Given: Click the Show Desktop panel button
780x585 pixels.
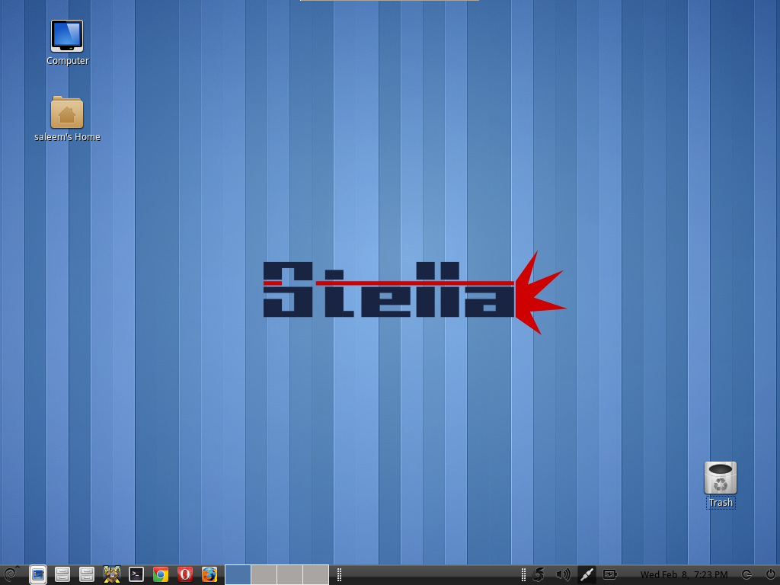Looking at the screenshot, I should click(38, 574).
